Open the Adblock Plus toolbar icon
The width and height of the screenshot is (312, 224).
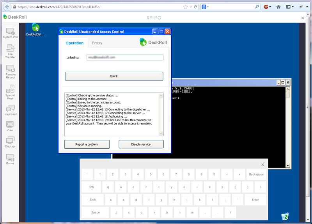pyautogui.click(x=266, y=7)
